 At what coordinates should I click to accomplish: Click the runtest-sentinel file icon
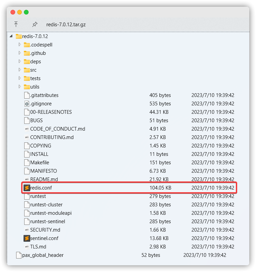27,222
